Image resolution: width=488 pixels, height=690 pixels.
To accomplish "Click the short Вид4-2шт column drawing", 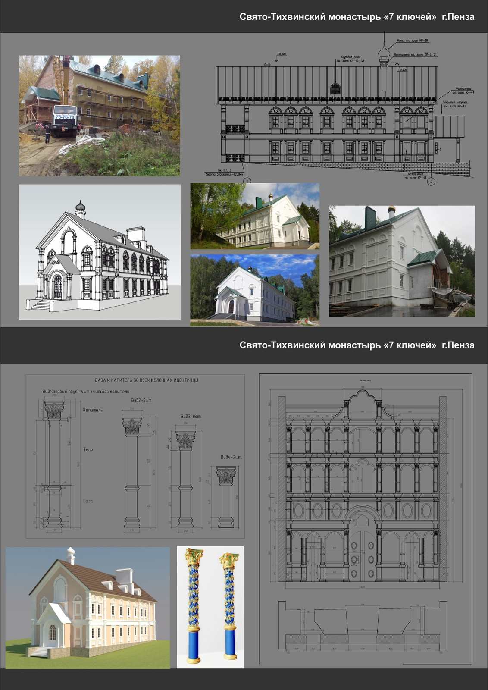I will [x=225, y=497].
